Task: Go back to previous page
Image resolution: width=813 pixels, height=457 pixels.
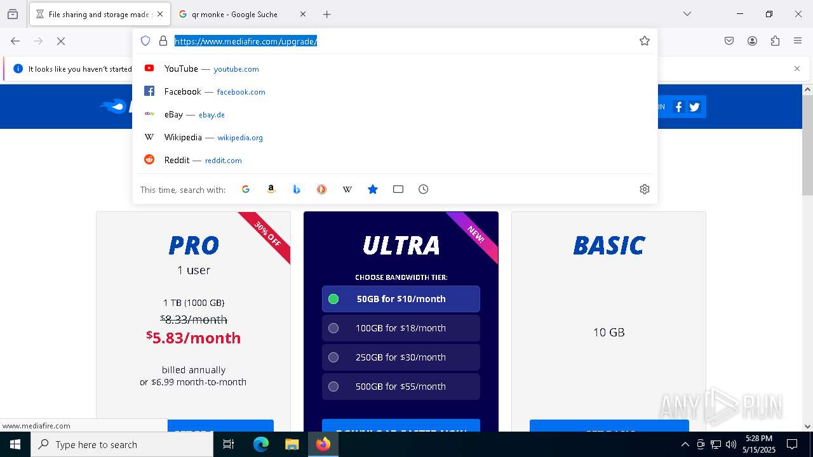Action: pos(15,41)
